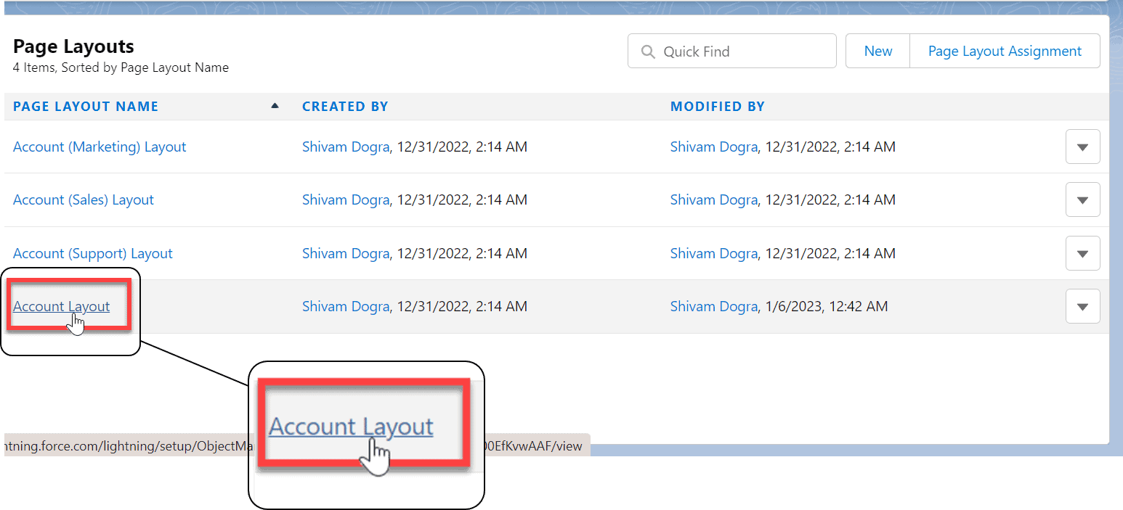Viewport: 1123px width, 510px height.
Task: Click the Page Layout Name column header
Action: 85,105
